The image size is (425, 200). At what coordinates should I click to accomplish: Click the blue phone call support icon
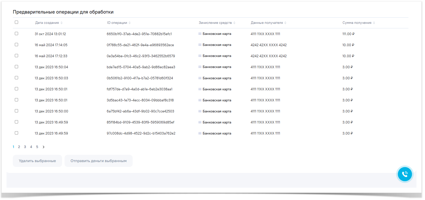click(405, 174)
